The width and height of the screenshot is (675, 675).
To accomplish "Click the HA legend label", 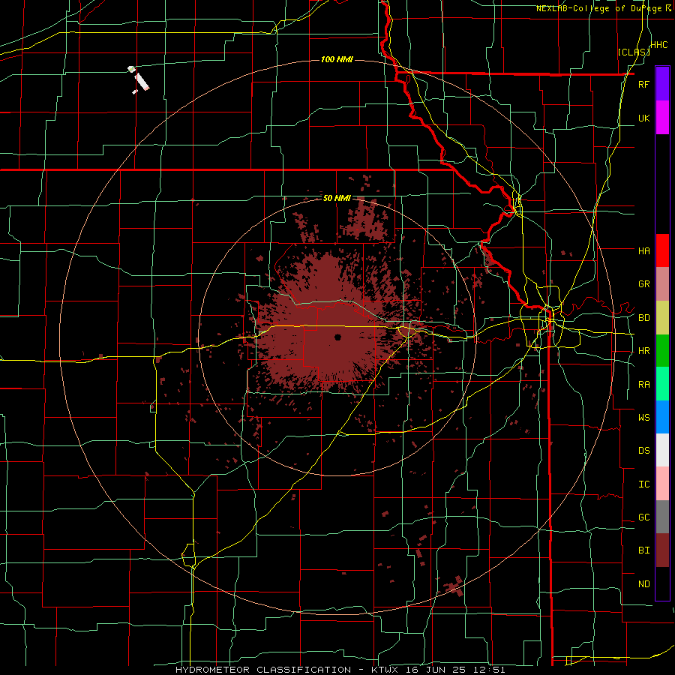I will click(x=643, y=251).
